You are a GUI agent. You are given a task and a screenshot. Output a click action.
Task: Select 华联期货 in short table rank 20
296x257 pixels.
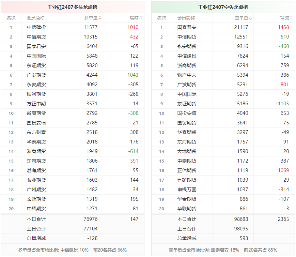(187, 209)
